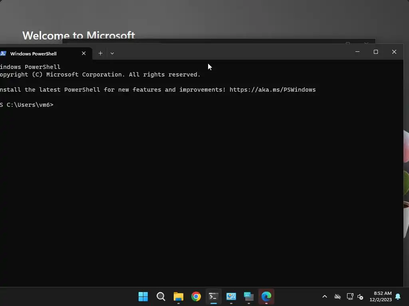
Task: Open Google Chrome from taskbar
Action: [x=196, y=296]
